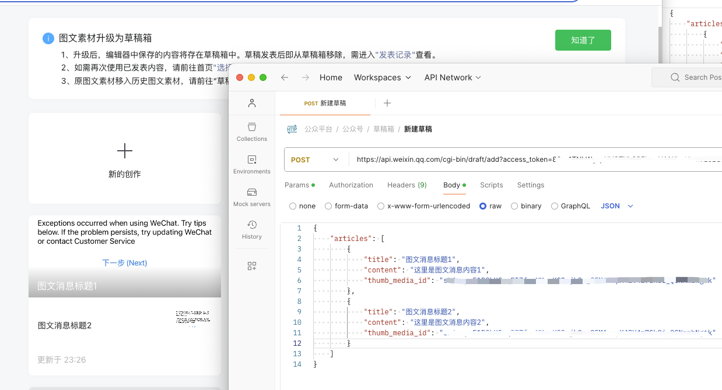
Task: Switch to the Authorization tab
Action: [x=351, y=185]
